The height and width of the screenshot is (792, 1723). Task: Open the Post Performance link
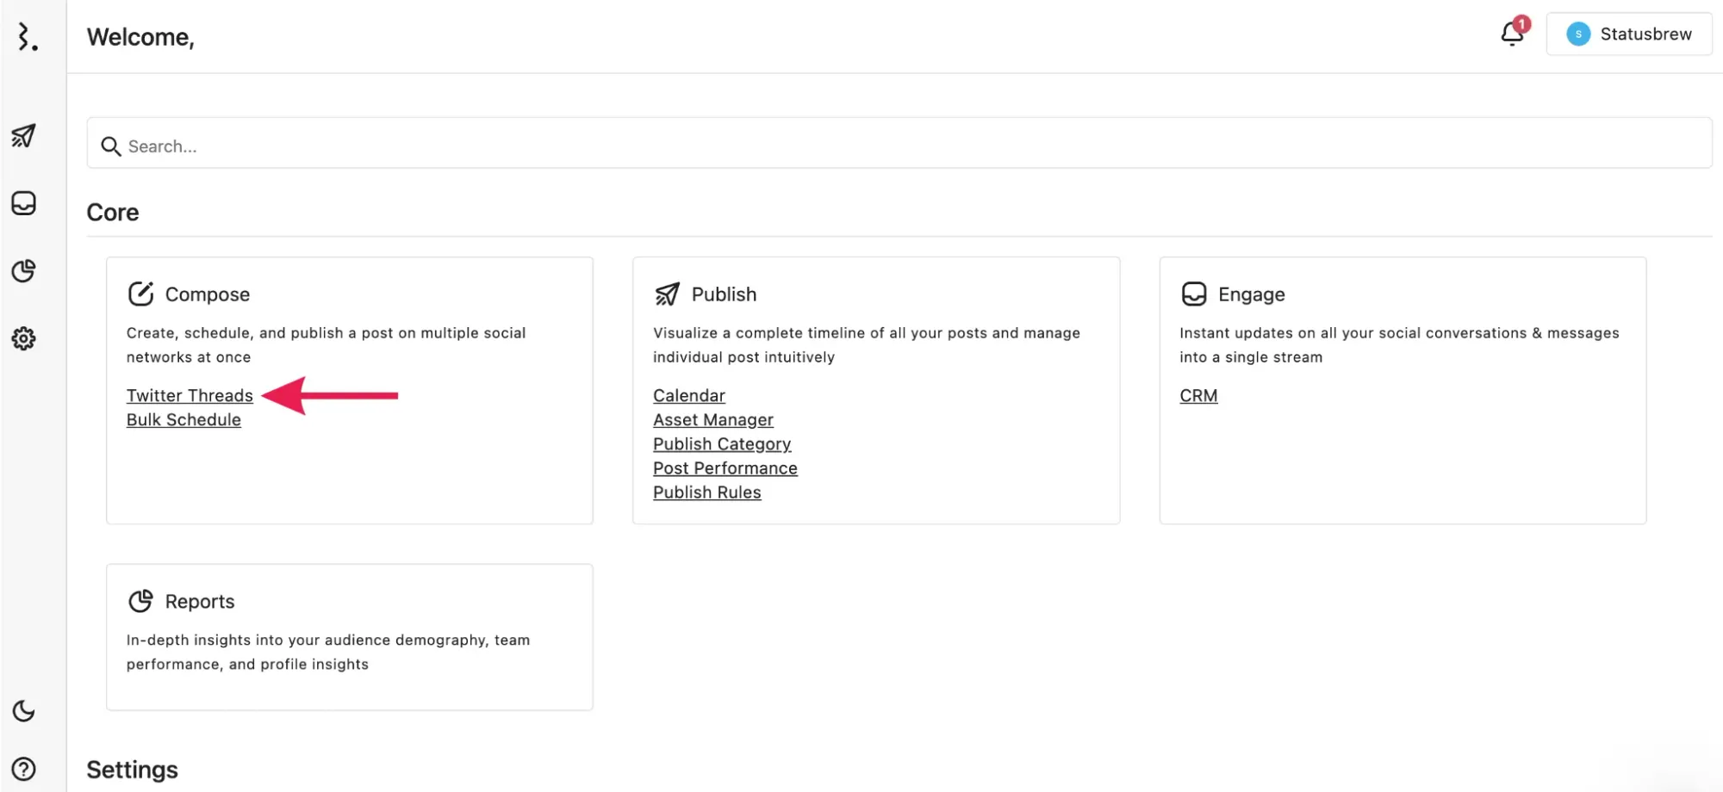click(x=725, y=468)
